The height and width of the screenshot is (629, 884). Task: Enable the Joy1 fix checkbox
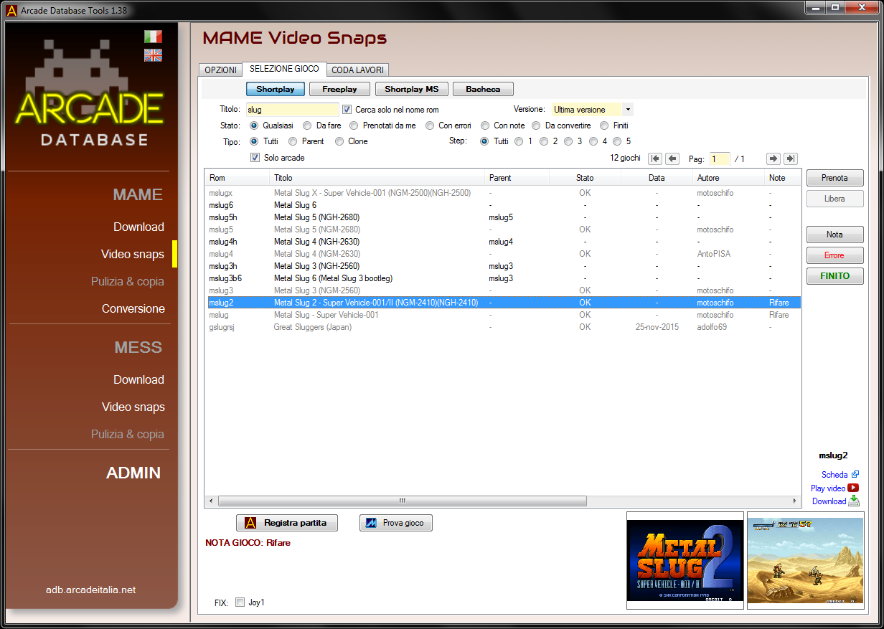click(x=240, y=602)
